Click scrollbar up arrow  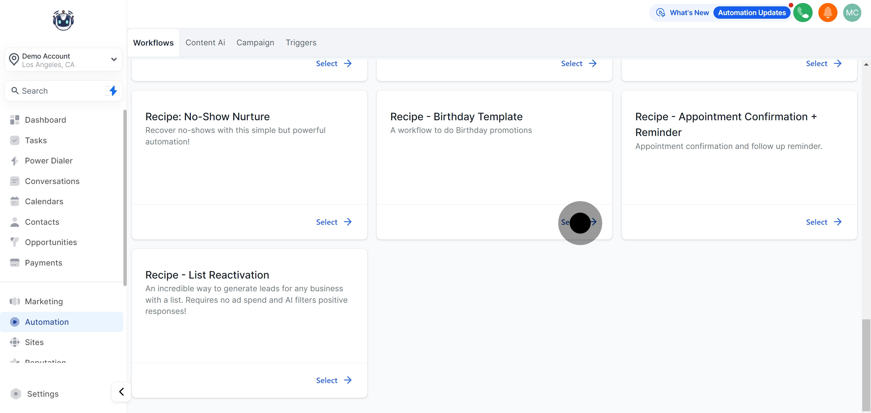(x=866, y=64)
